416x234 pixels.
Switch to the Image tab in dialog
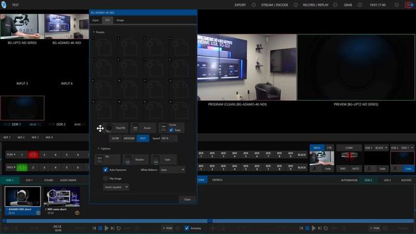[120, 20]
